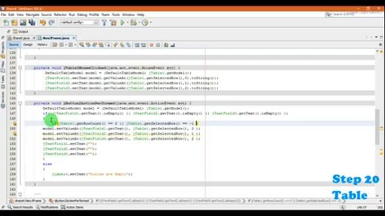Switch editor to History view

[x=42, y=44]
